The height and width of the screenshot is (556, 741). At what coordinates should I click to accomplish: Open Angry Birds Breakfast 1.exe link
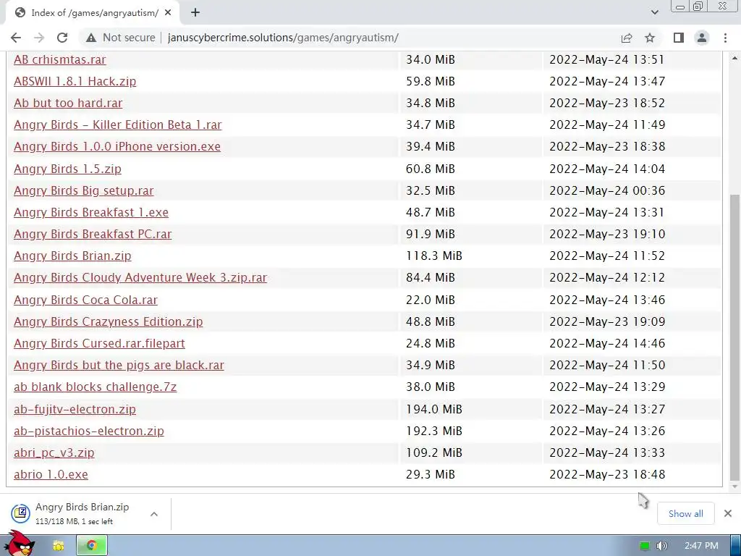(x=91, y=212)
